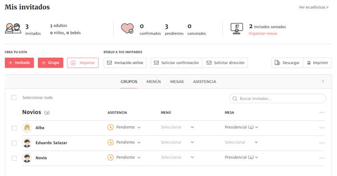Viewport: 337px width, 176px height.
Task: Switch to the MESAS tab
Action: [x=177, y=82]
